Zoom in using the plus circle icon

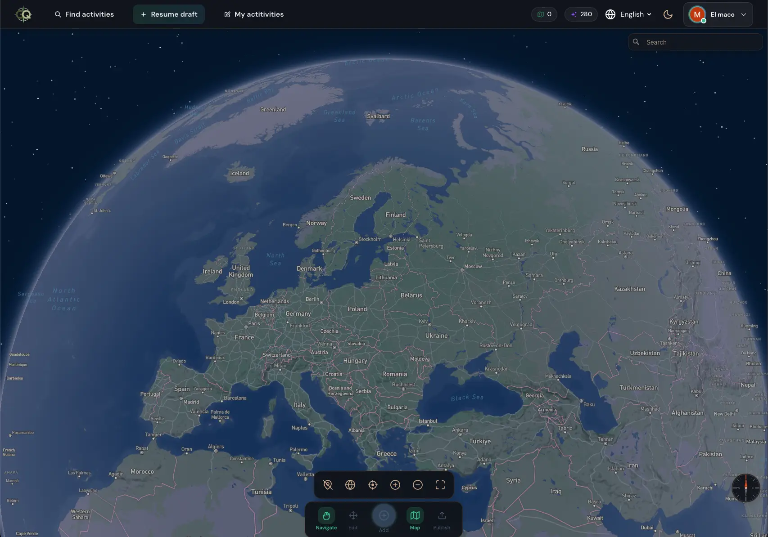[x=395, y=485]
